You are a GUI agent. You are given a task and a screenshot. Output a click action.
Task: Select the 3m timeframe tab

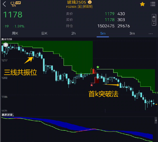(x=132, y=33)
